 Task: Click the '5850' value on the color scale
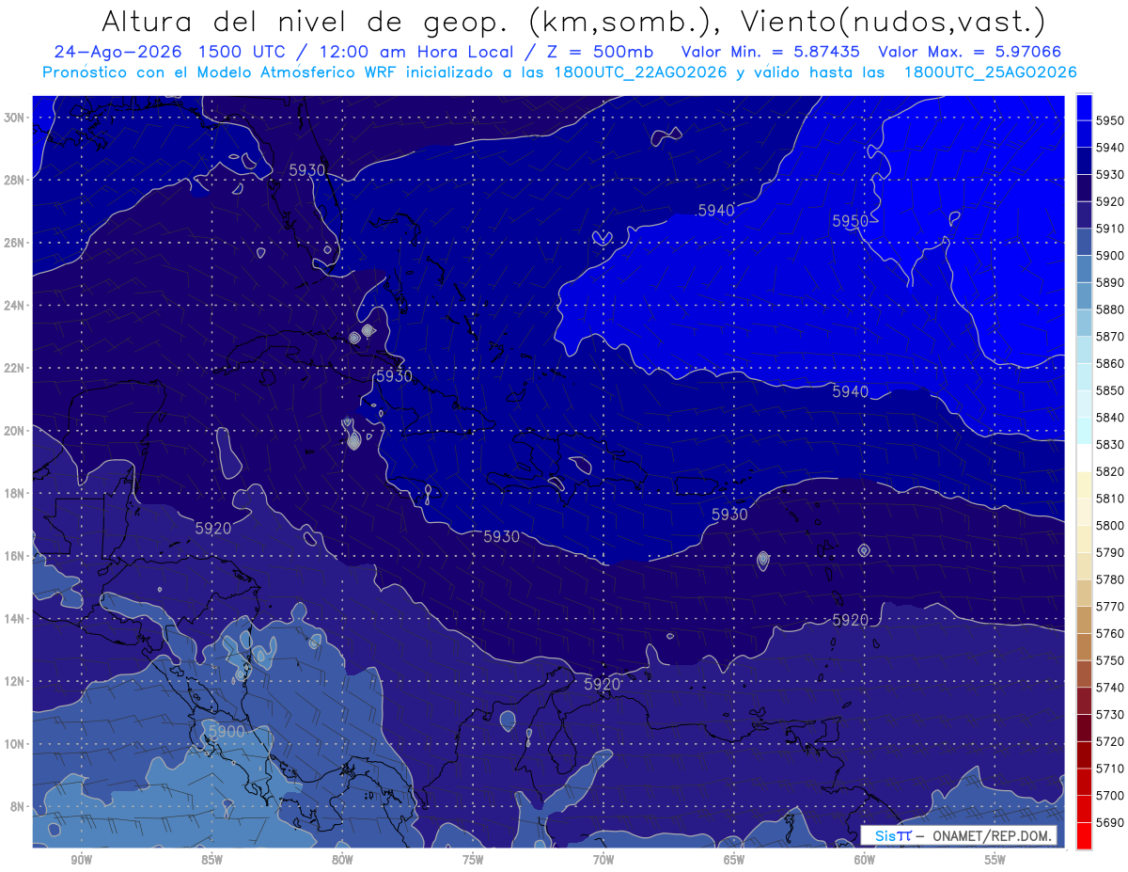coord(1110,390)
